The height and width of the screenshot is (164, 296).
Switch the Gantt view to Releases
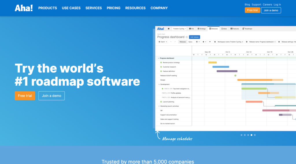(183, 42)
